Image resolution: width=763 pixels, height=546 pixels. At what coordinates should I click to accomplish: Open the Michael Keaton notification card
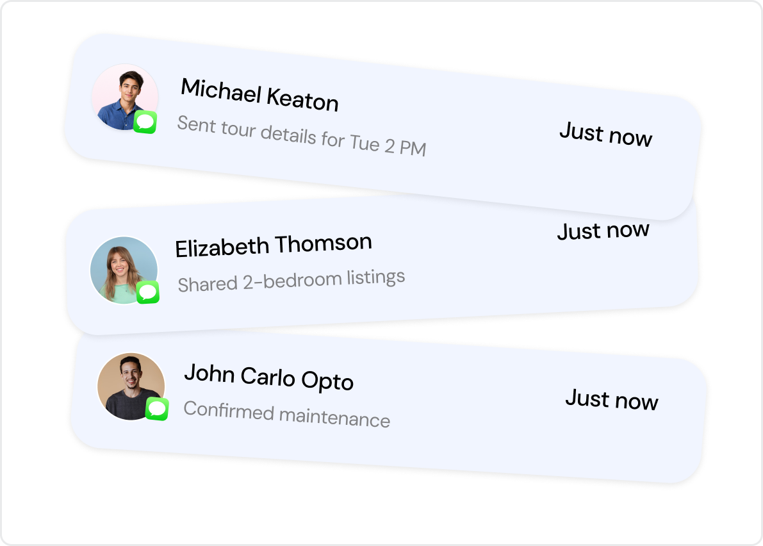[x=382, y=127]
